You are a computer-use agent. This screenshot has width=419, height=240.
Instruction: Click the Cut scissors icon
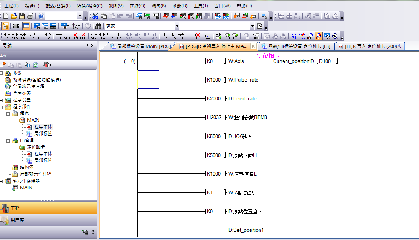tap(95, 16)
